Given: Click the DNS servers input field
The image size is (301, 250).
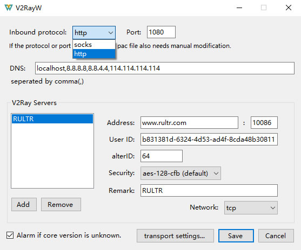Looking at the screenshot, I should [x=164, y=68].
